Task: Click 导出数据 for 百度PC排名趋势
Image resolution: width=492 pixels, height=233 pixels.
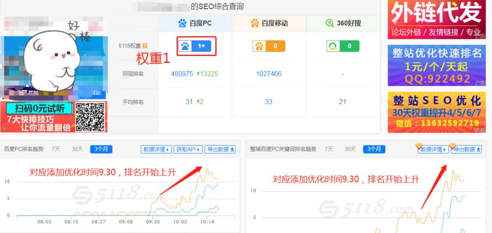Action: point(220,150)
